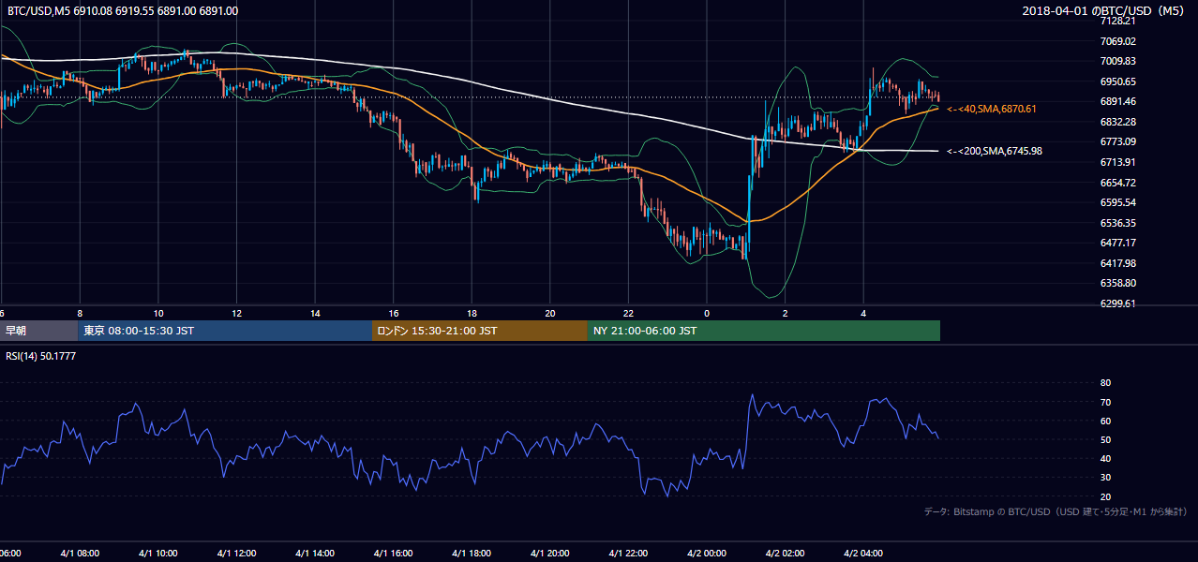Click the 早朝 session bar
Screen dimensions: 1198x562
tap(38, 331)
